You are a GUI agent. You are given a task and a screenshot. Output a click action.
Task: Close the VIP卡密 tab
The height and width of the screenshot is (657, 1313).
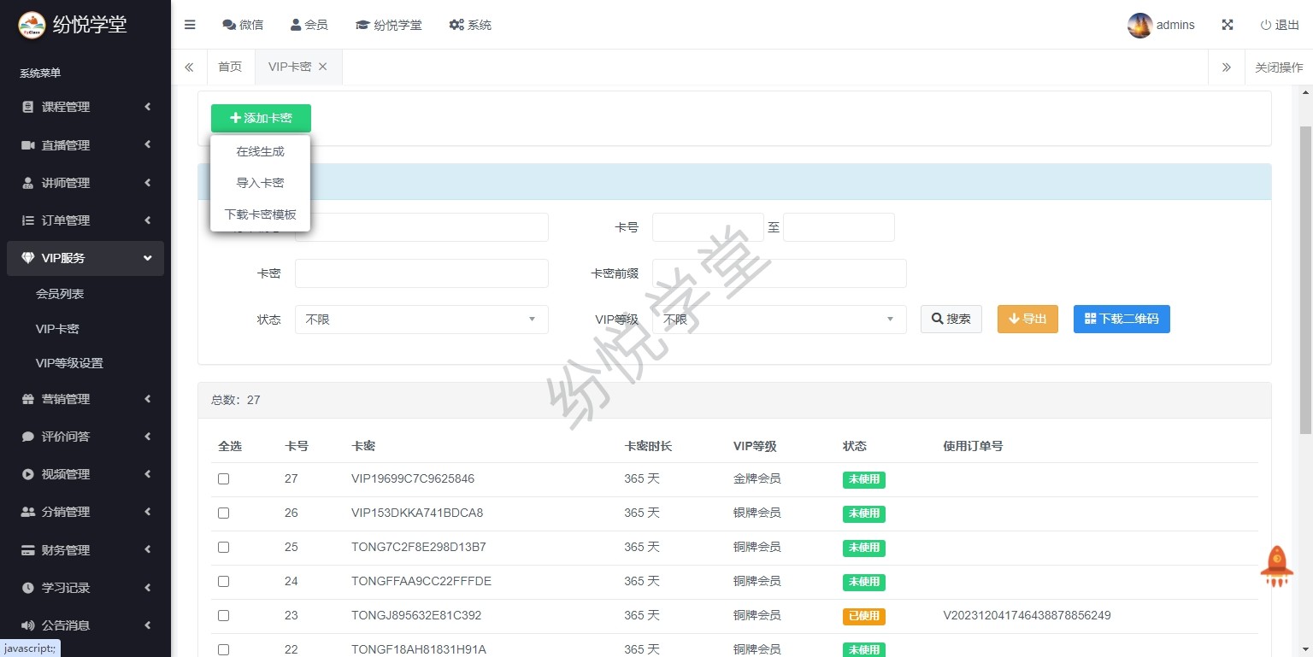[322, 67]
